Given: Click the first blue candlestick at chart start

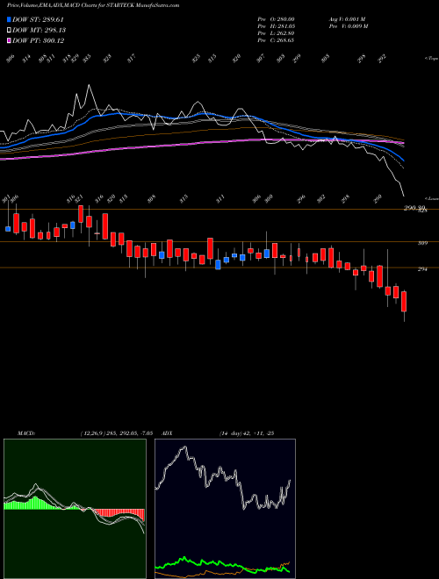Looking at the screenshot, I should [8, 229].
